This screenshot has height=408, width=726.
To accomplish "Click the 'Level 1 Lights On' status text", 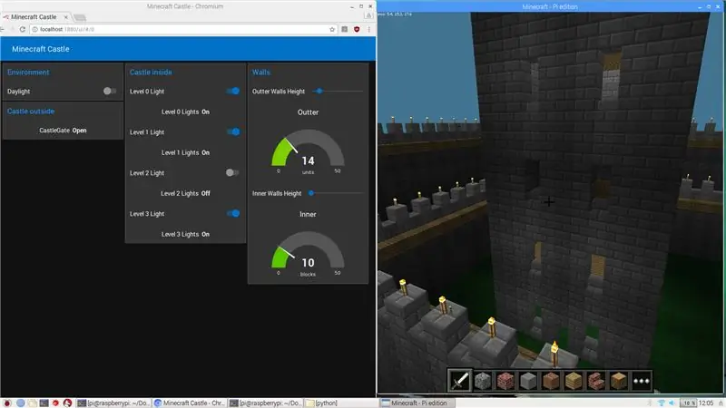I will click(x=185, y=152).
